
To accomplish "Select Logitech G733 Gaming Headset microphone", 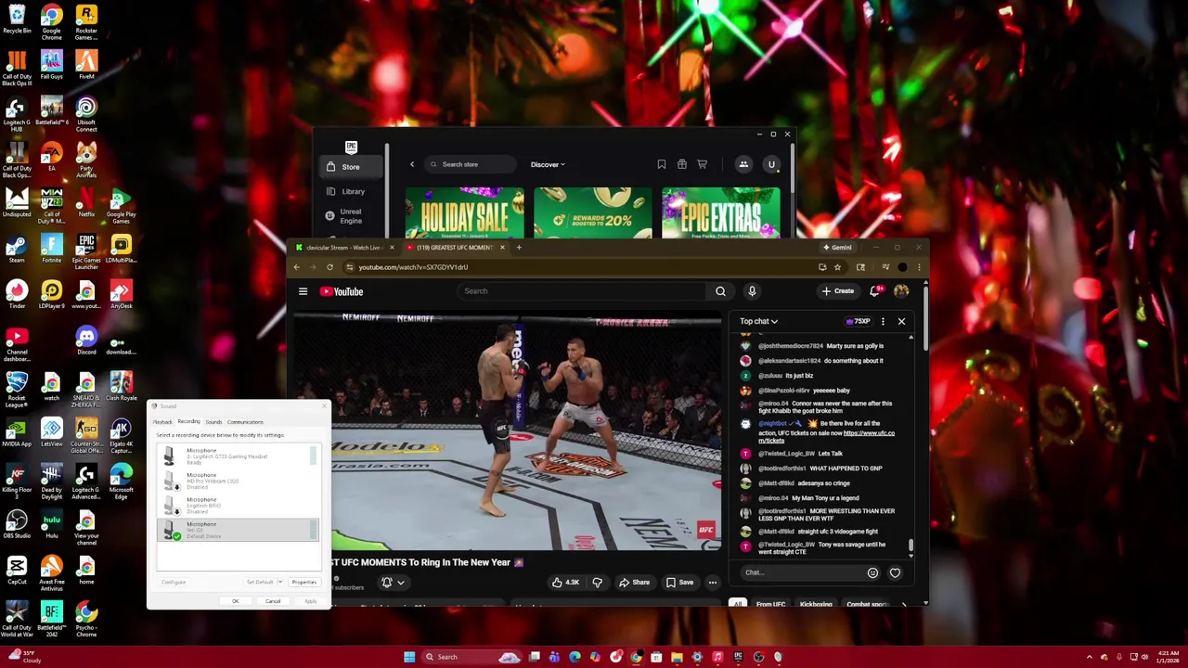I will tap(237, 456).
